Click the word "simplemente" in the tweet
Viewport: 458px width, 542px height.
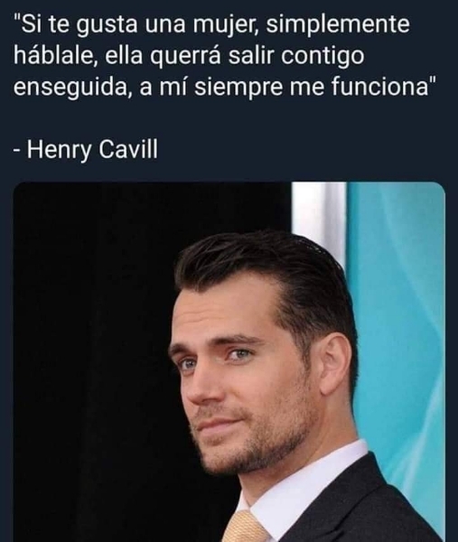[x=338, y=24]
